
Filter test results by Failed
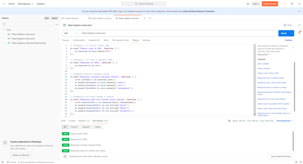(x=97, y=127)
